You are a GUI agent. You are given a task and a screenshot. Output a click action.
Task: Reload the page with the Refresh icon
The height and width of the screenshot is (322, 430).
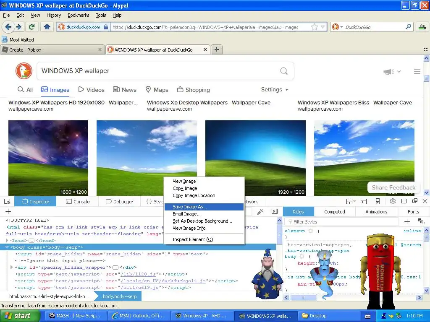(32, 27)
